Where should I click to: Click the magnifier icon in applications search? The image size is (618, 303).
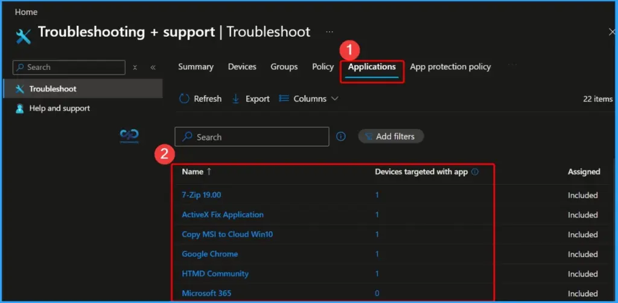coord(187,137)
